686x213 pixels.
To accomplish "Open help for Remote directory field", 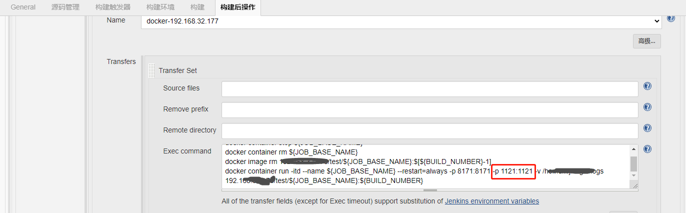I will pyautogui.click(x=647, y=128).
